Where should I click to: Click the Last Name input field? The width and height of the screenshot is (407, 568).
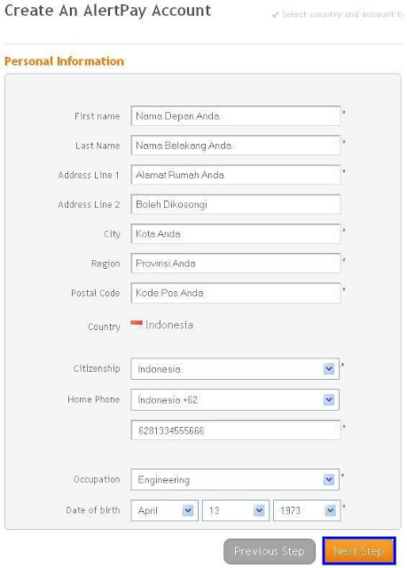(236, 146)
